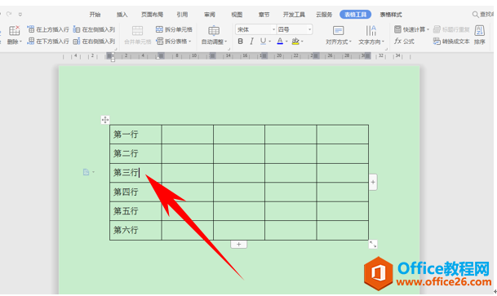This screenshot has height=296, width=497.
Task: Click the delete table icon
Action: 14,30
